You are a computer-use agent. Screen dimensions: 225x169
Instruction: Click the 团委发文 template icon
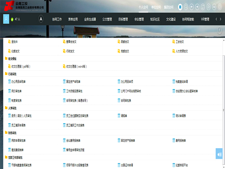pos(119,42)
